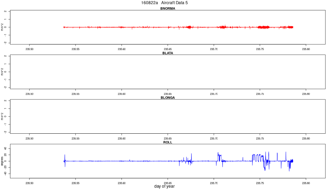Select the BLONGA panel title
This screenshot has height=190, width=329.
pyautogui.click(x=168, y=97)
